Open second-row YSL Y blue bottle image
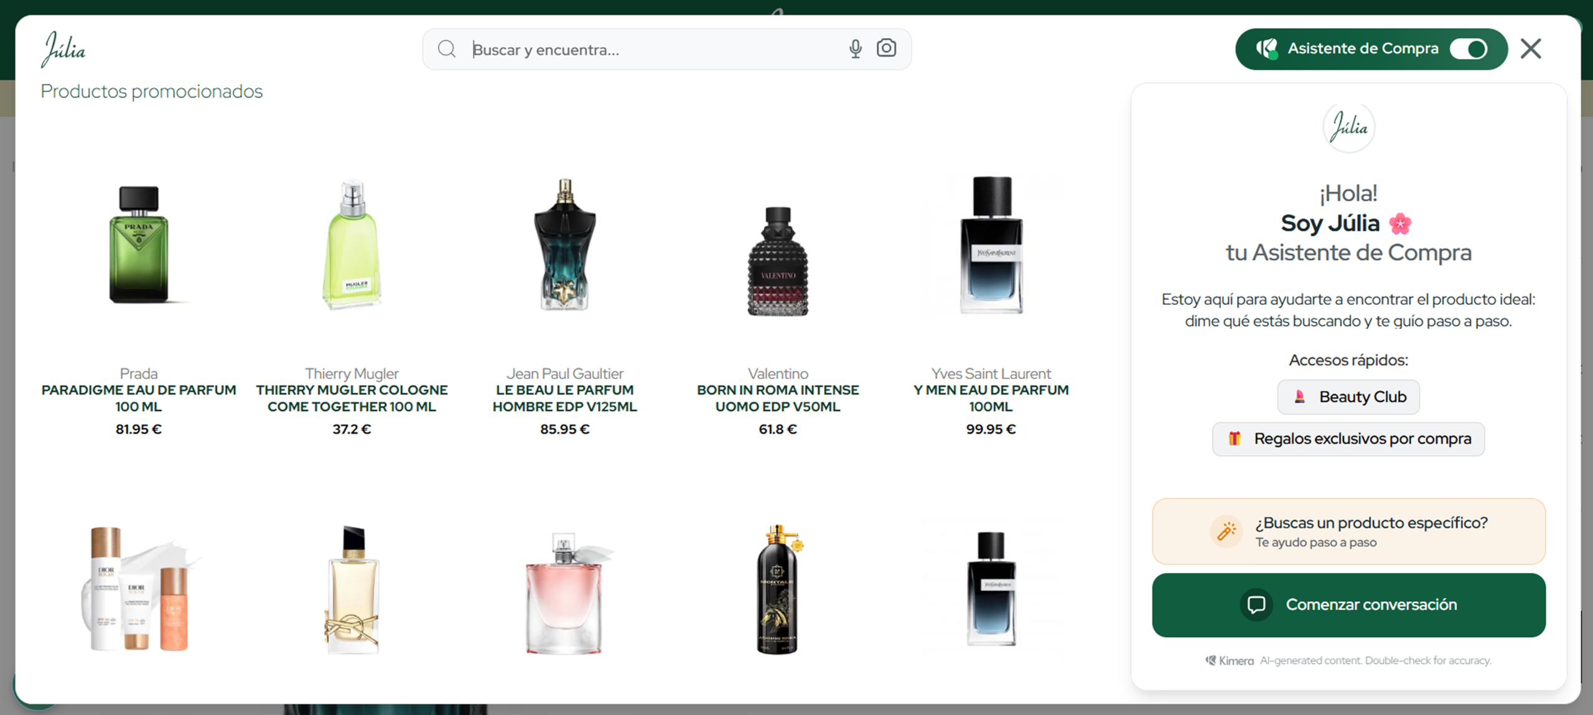This screenshot has width=1593, height=715. tap(991, 589)
